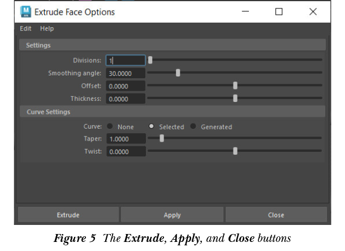Choose the Generated curve radio button
This screenshot has height=251, width=345.
tap(193, 127)
